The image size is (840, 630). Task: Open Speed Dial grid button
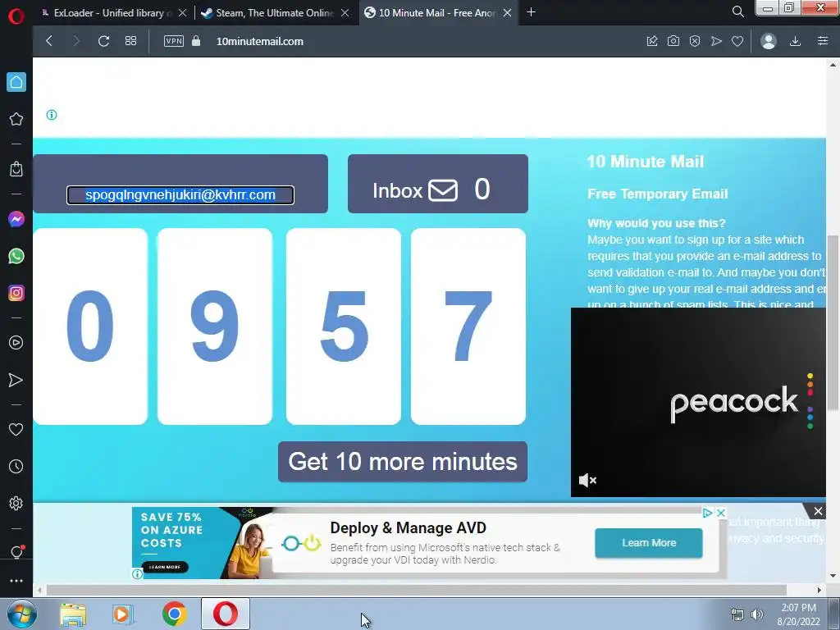click(130, 41)
